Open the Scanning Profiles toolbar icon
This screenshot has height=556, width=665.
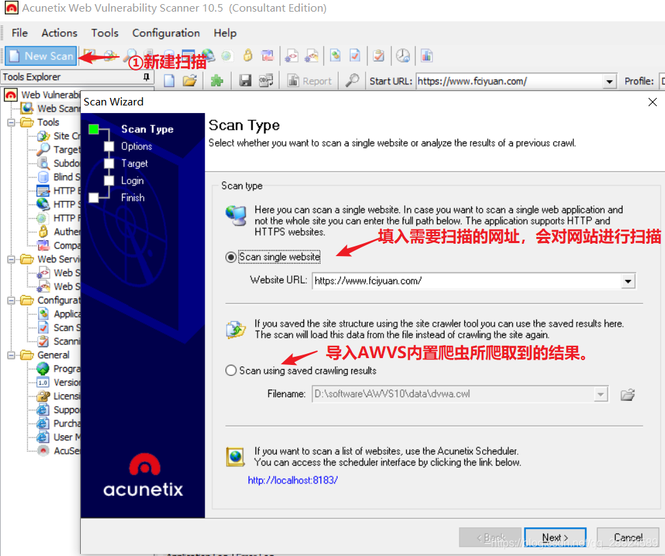pos(379,55)
